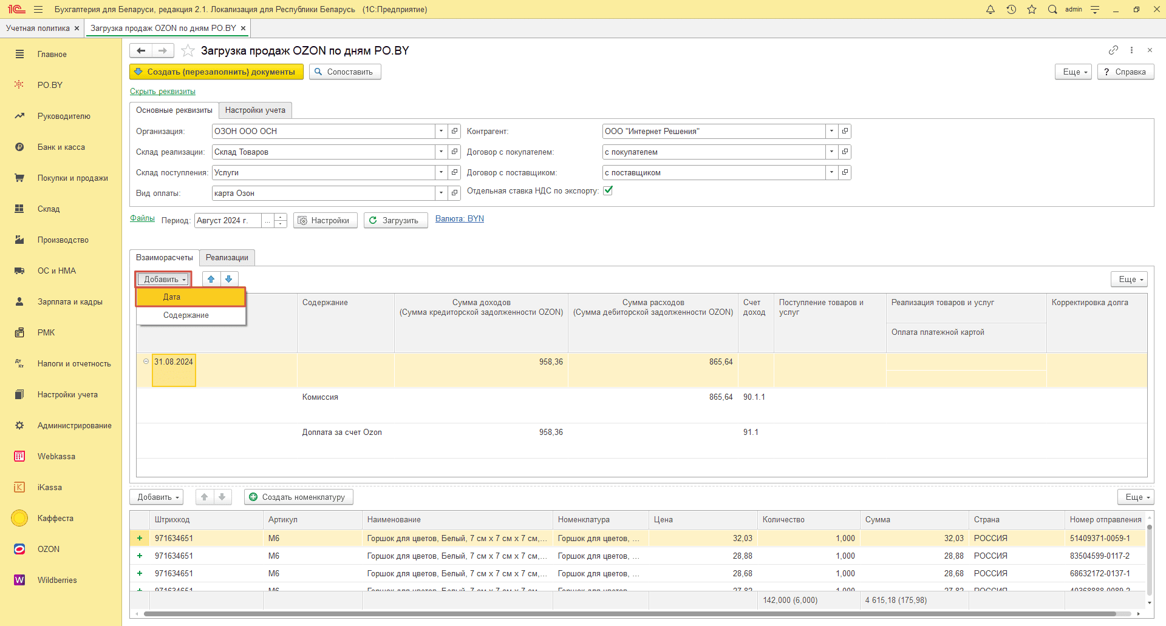Open favorites star in title bar
Image resolution: width=1166 pixels, height=626 pixels.
[x=1032, y=9]
